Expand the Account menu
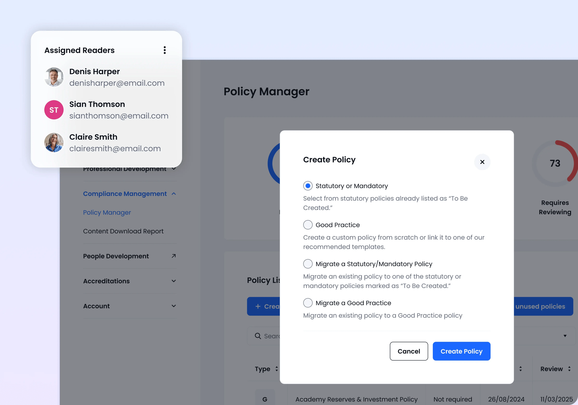The height and width of the screenshot is (405, 578). [173, 306]
